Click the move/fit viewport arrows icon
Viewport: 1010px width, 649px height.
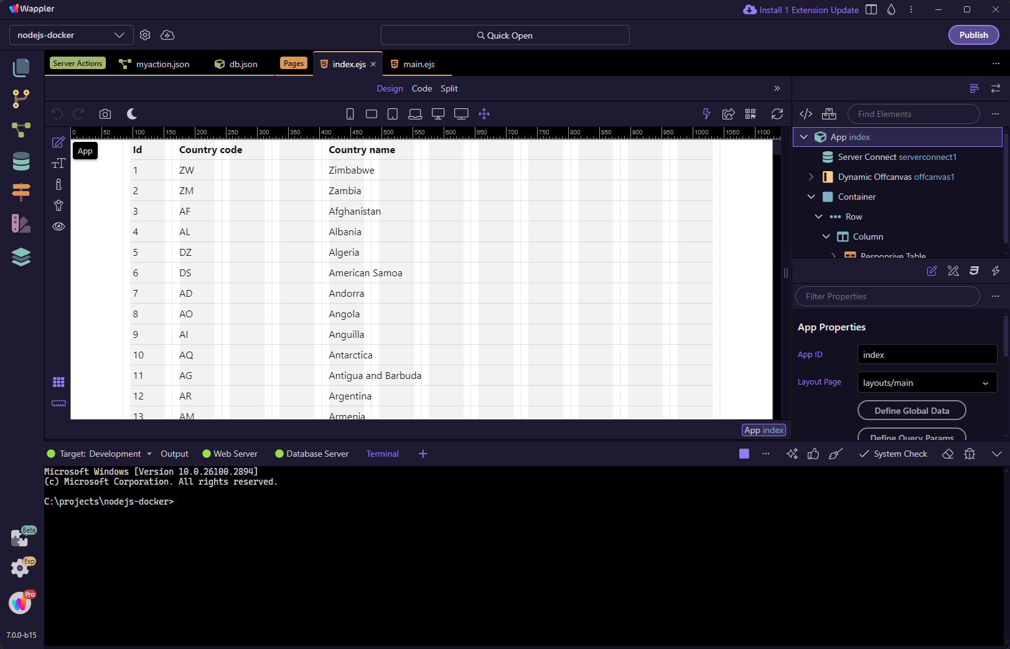click(484, 114)
